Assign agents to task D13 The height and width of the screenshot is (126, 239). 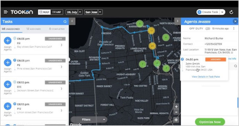[8, 84]
